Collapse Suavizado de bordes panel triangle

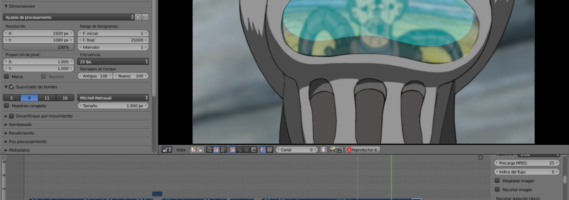tap(6, 87)
